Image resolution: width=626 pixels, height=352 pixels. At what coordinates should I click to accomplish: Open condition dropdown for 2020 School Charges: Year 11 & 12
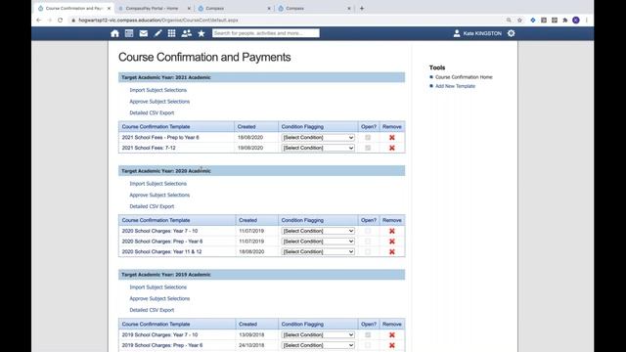318,252
